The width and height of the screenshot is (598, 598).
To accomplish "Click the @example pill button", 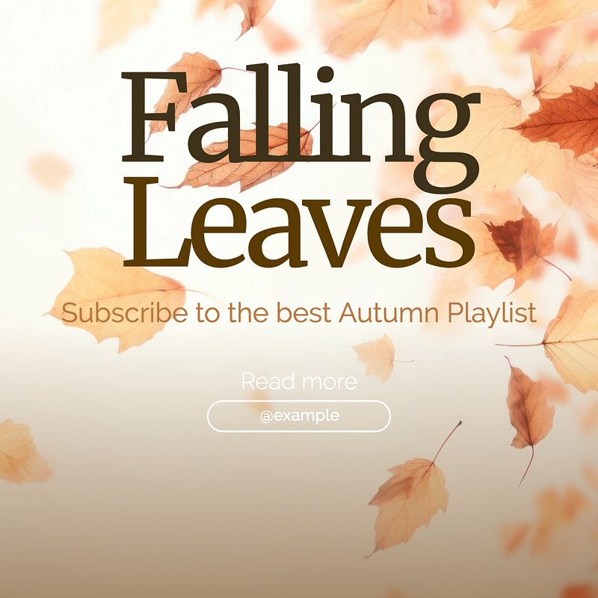I will [x=298, y=416].
